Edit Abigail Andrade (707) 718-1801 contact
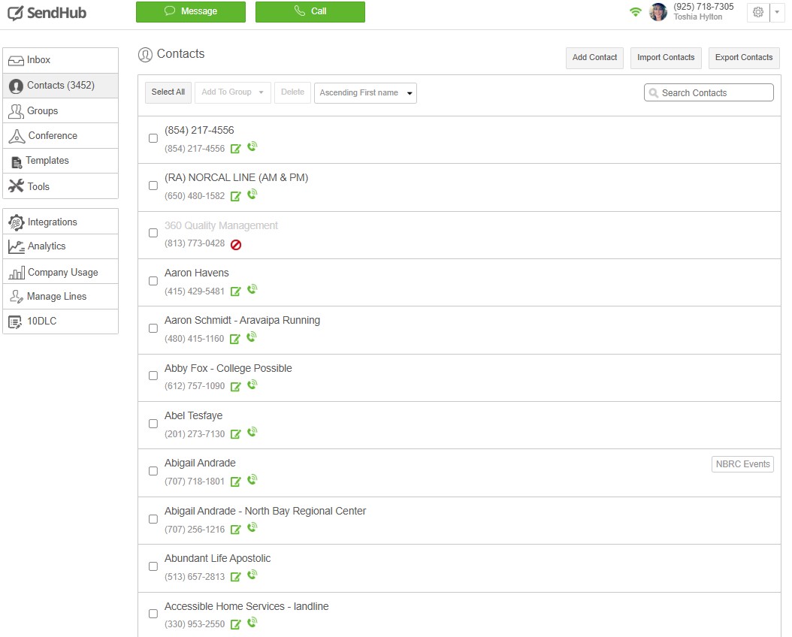792x637 pixels. [235, 482]
